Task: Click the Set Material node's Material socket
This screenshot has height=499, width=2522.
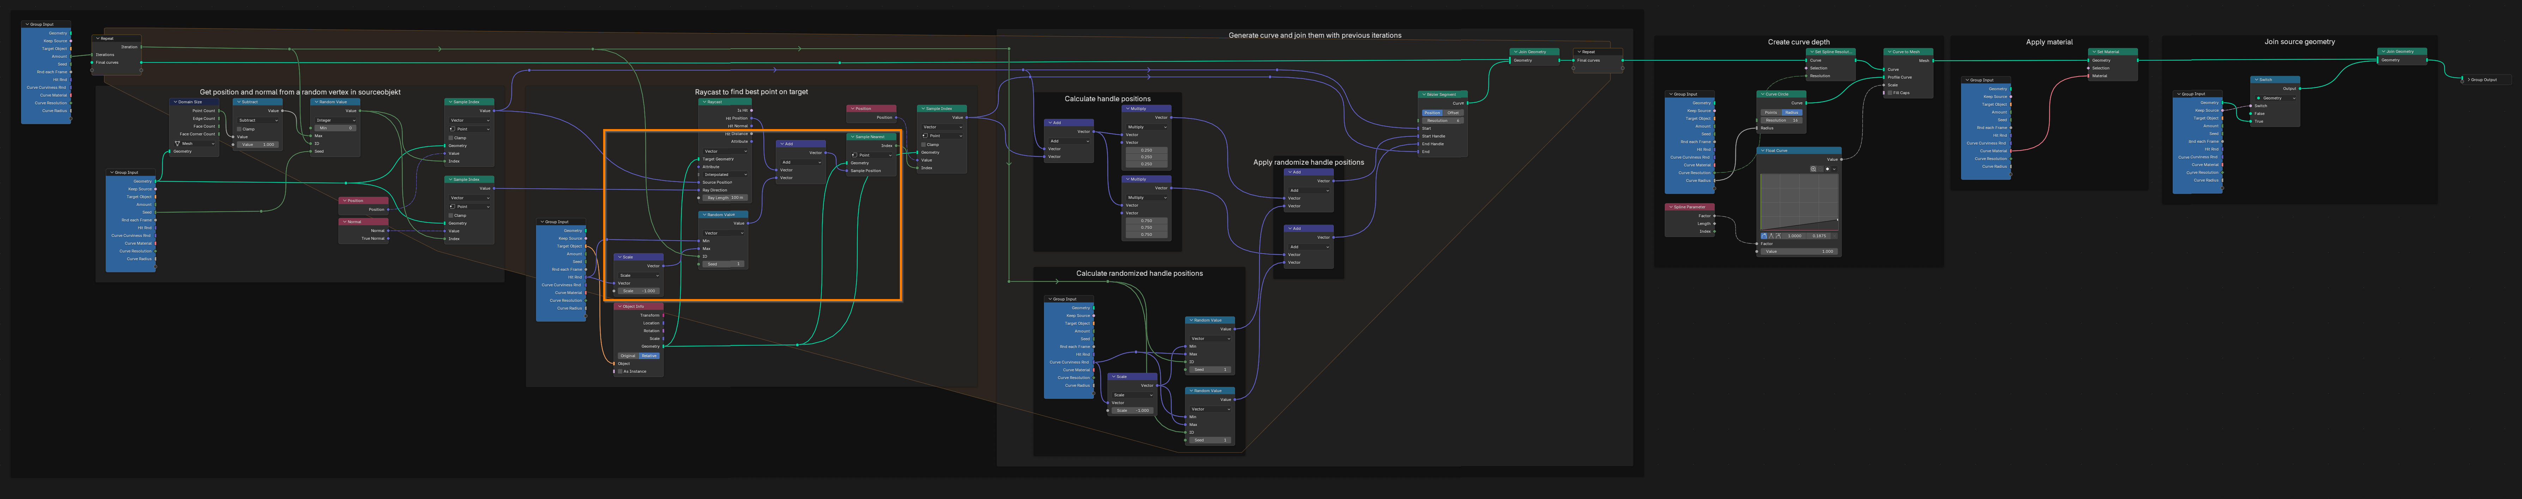Action: [2088, 76]
